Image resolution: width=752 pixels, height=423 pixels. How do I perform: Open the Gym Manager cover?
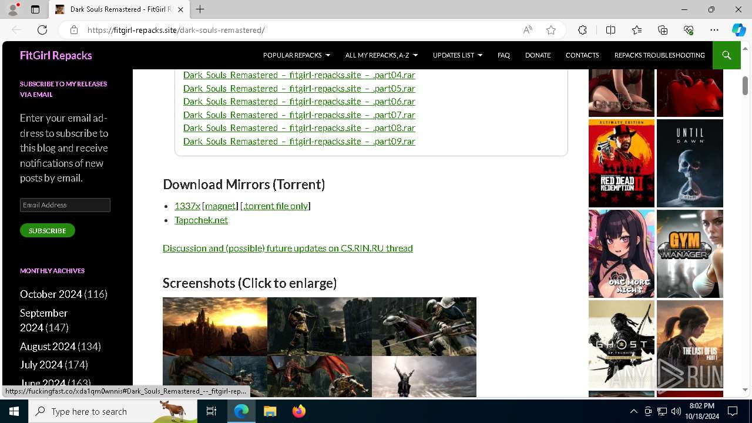(690, 254)
